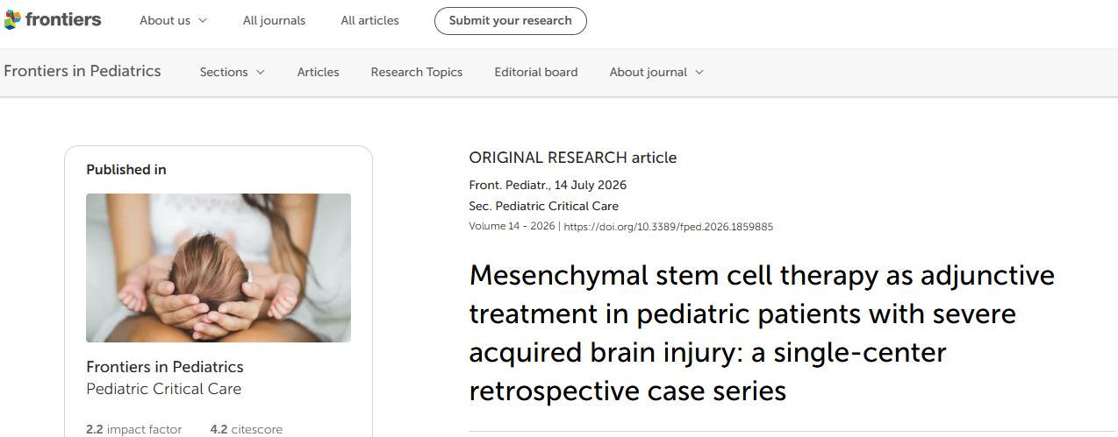Screen dimensions: 1118x437
Task: Open Frontiers in Pediatrics card title
Action: 165,367
